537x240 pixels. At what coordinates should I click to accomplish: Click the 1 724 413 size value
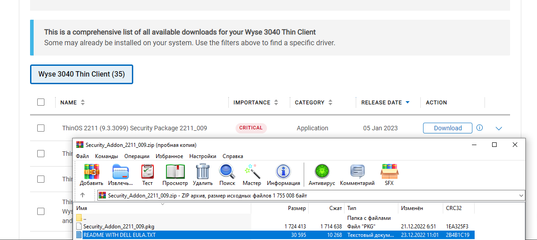click(x=295, y=226)
